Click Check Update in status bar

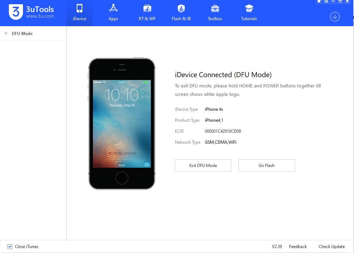click(x=332, y=247)
